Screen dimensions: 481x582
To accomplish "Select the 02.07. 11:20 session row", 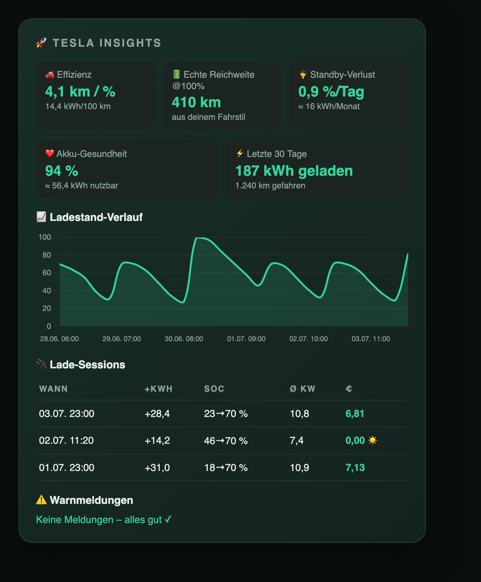I will (222, 440).
